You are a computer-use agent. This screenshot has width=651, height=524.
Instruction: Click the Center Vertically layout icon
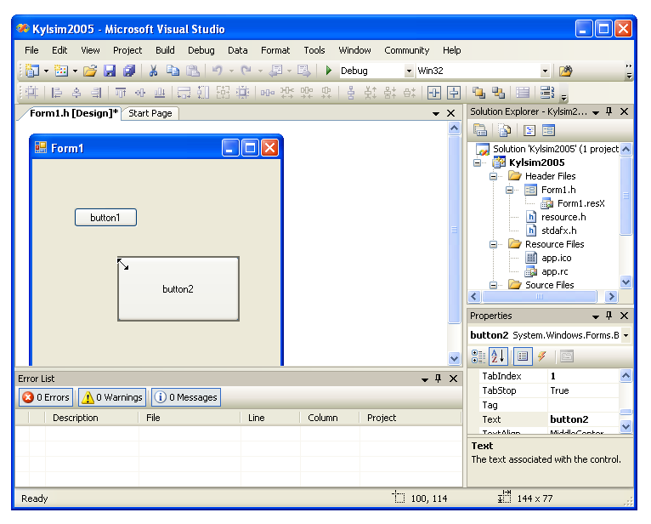(x=454, y=93)
